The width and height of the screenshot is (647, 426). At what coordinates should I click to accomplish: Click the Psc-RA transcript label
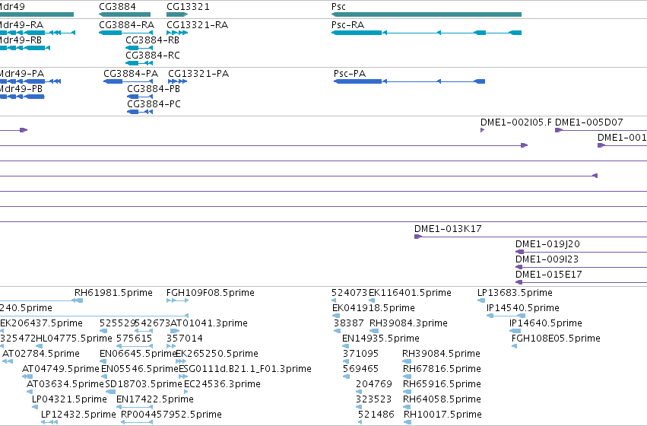(x=347, y=25)
